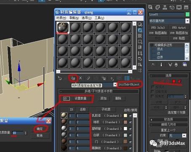Click the 乳胶漆 (Standard) sub-material button
The image size is (191, 152).
click(106, 116)
